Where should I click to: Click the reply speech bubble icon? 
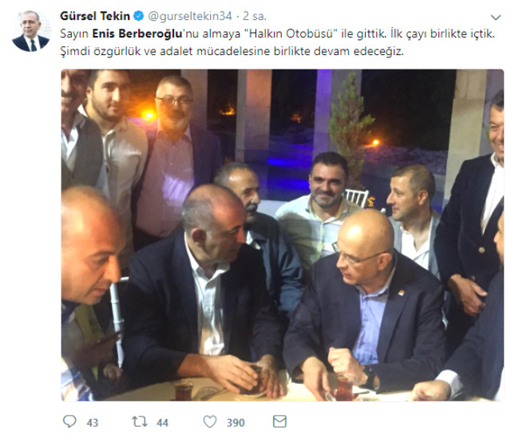pyautogui.click(x=69, y=422)
